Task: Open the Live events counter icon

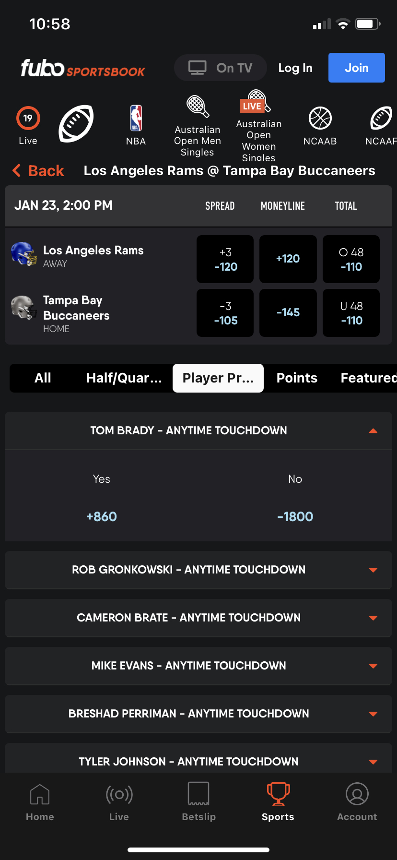Action: (x=28, y=119)
